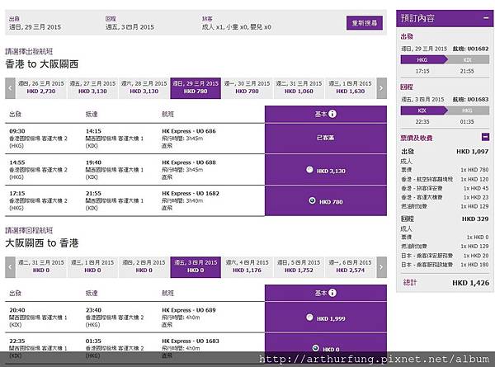Click the info icon in return 基本 header
The height and width of the screenshot is (367, 495).
pos(332,293)
